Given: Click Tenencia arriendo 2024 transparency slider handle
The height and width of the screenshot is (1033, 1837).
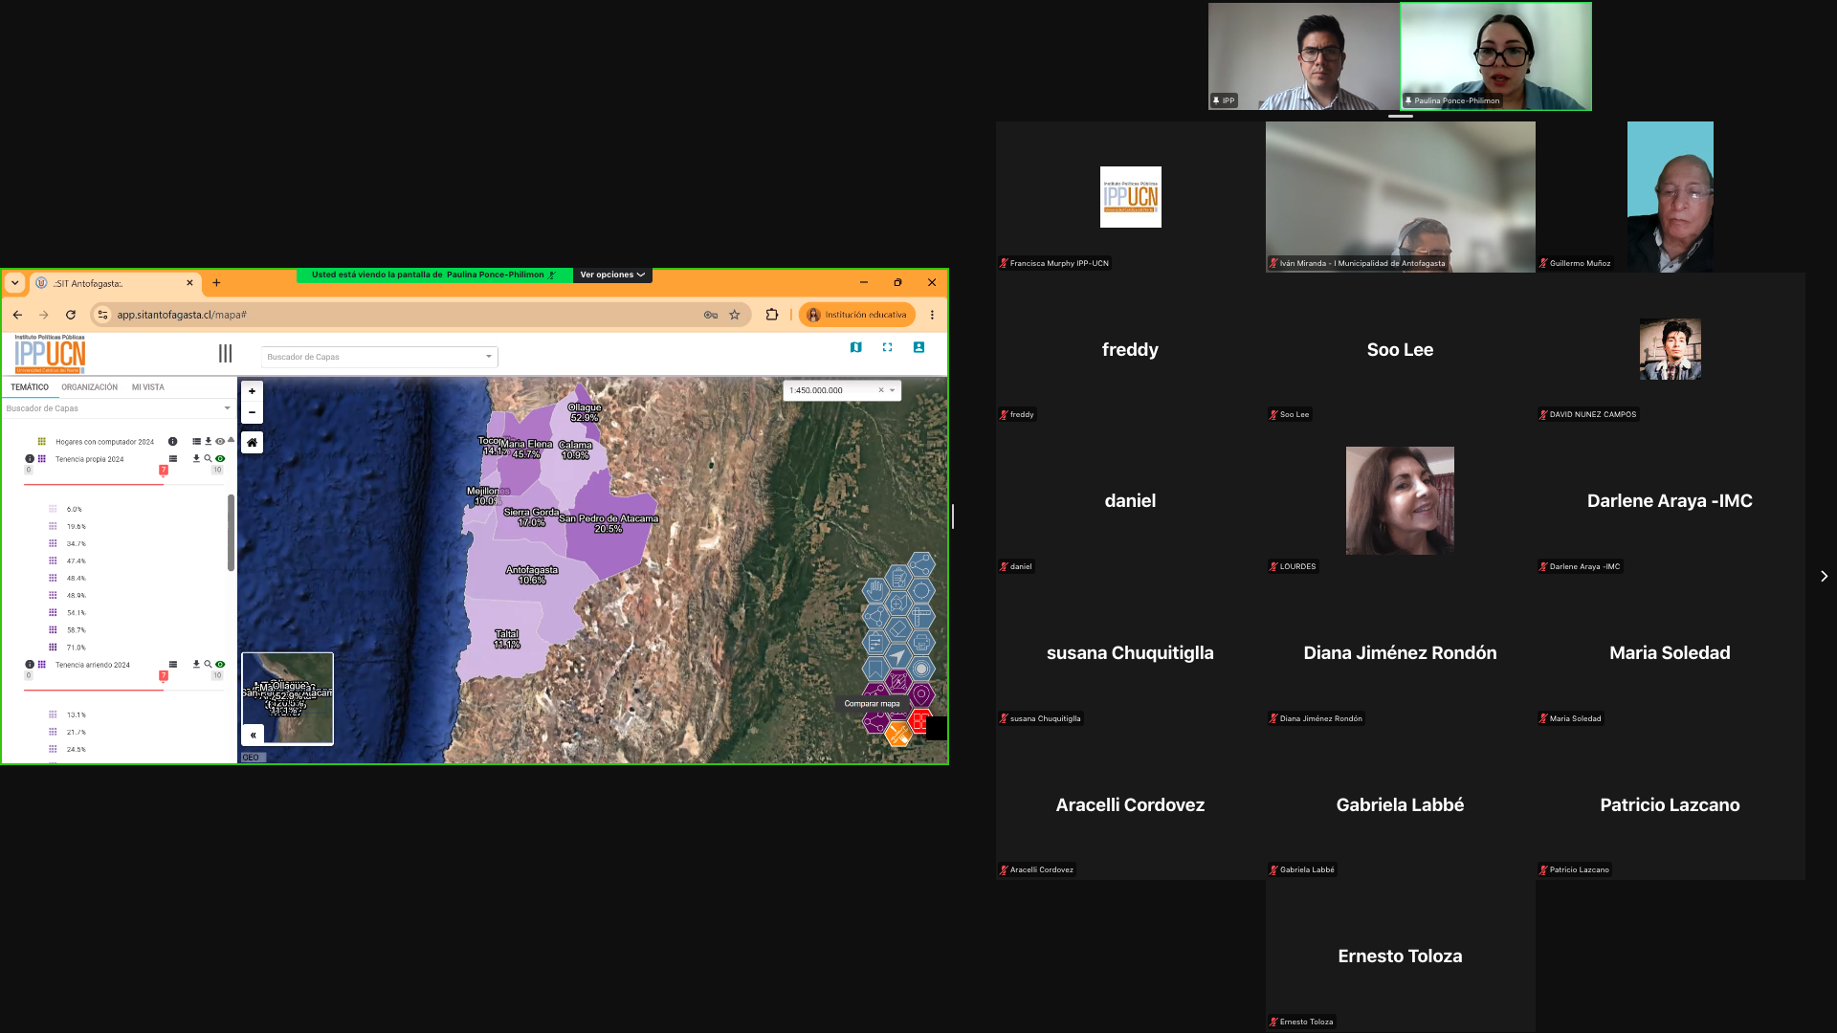Looking at the screenshot, I should (164, 675).
